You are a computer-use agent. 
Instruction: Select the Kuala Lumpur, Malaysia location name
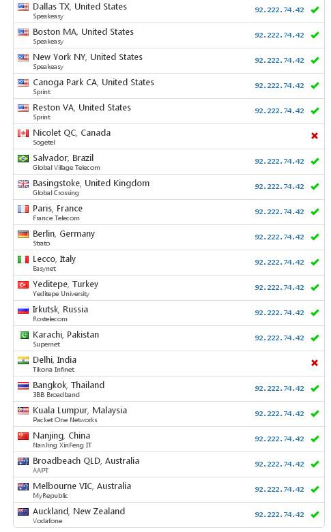(x=80, y=411)
